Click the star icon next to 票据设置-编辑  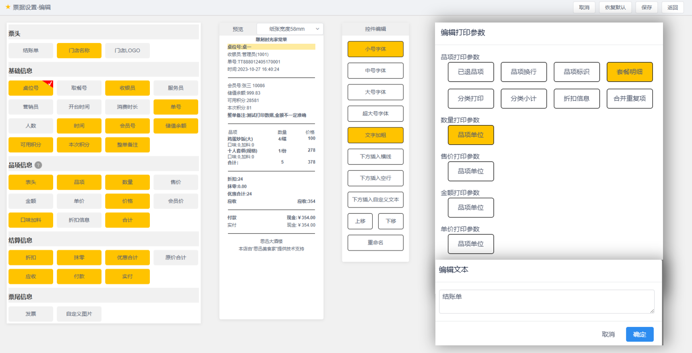pos(8,7)
